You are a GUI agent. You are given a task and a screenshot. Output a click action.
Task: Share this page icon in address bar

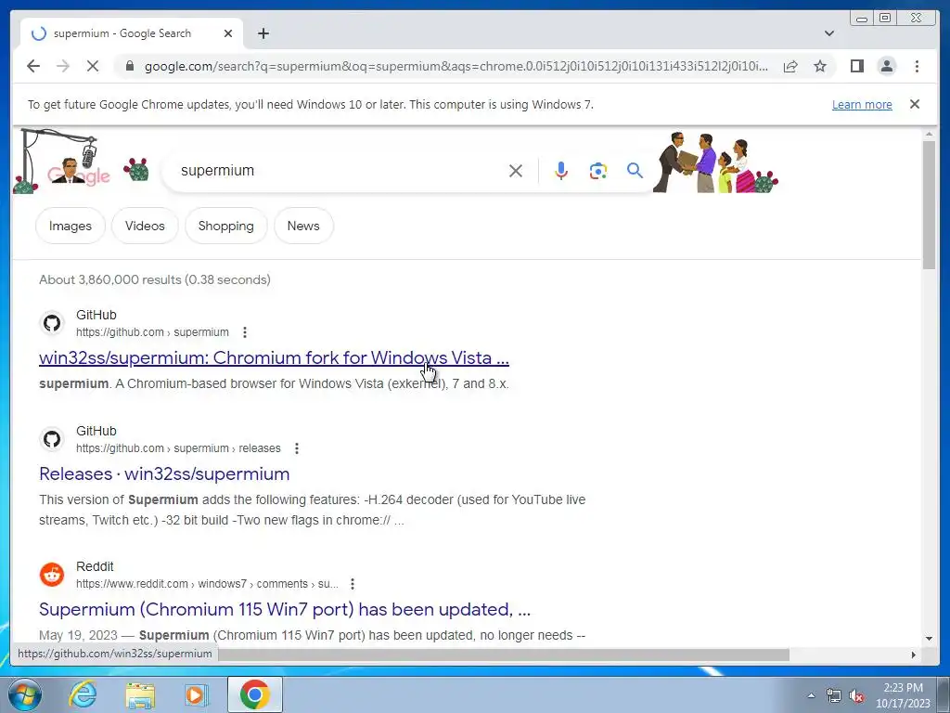coord(790,66)
